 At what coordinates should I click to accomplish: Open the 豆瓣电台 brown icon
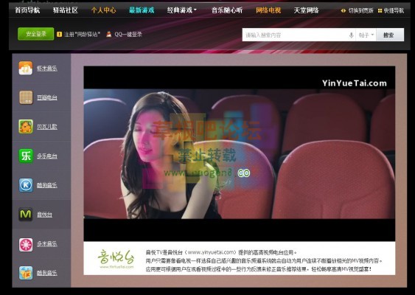(26, 97)
